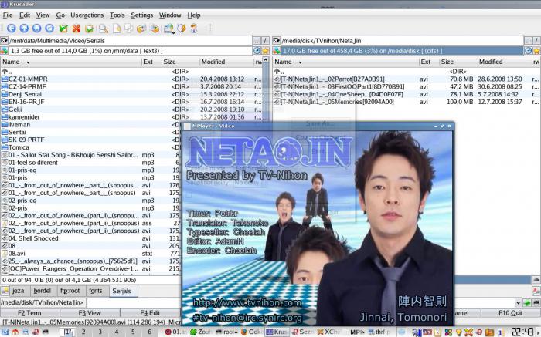541x337 pixels.
Task: Click the new tab icon left of jeza
Action: [5, 291]
